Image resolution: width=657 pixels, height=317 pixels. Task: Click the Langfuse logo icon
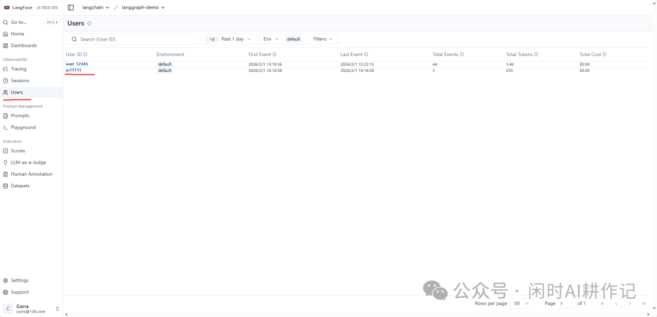[6, 7]
